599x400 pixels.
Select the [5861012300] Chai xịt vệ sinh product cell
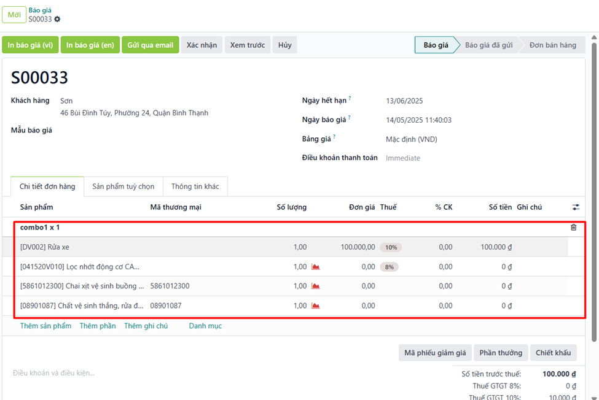pyautogui.click(x=82, y=286)
